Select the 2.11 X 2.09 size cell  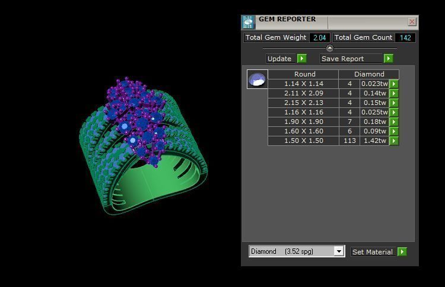click(x=303, y=93)
